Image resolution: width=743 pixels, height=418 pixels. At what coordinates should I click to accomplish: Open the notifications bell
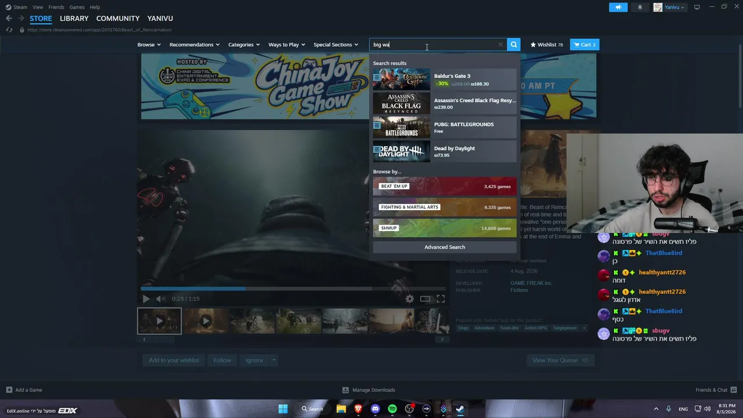tap(640, 7)
